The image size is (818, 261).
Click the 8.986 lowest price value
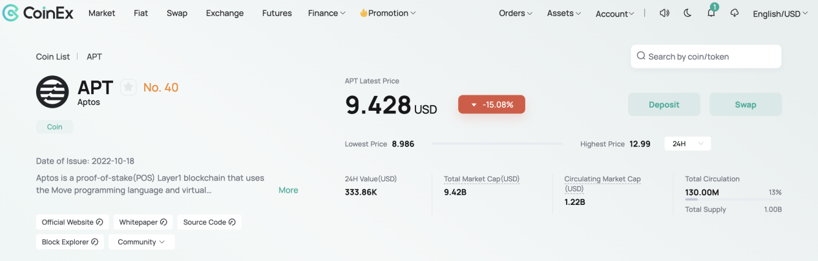(403, 144)
